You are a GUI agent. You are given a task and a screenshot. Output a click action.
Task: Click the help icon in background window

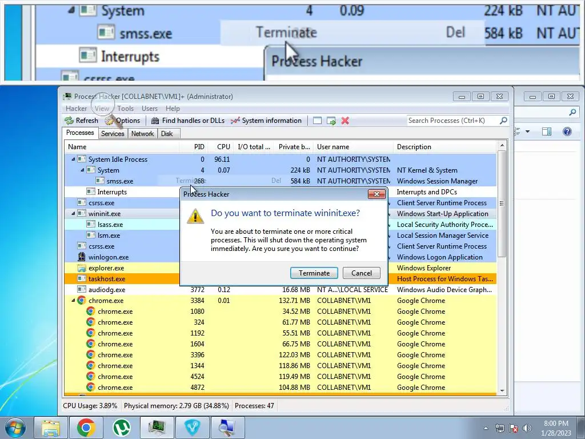click(567, 131)
